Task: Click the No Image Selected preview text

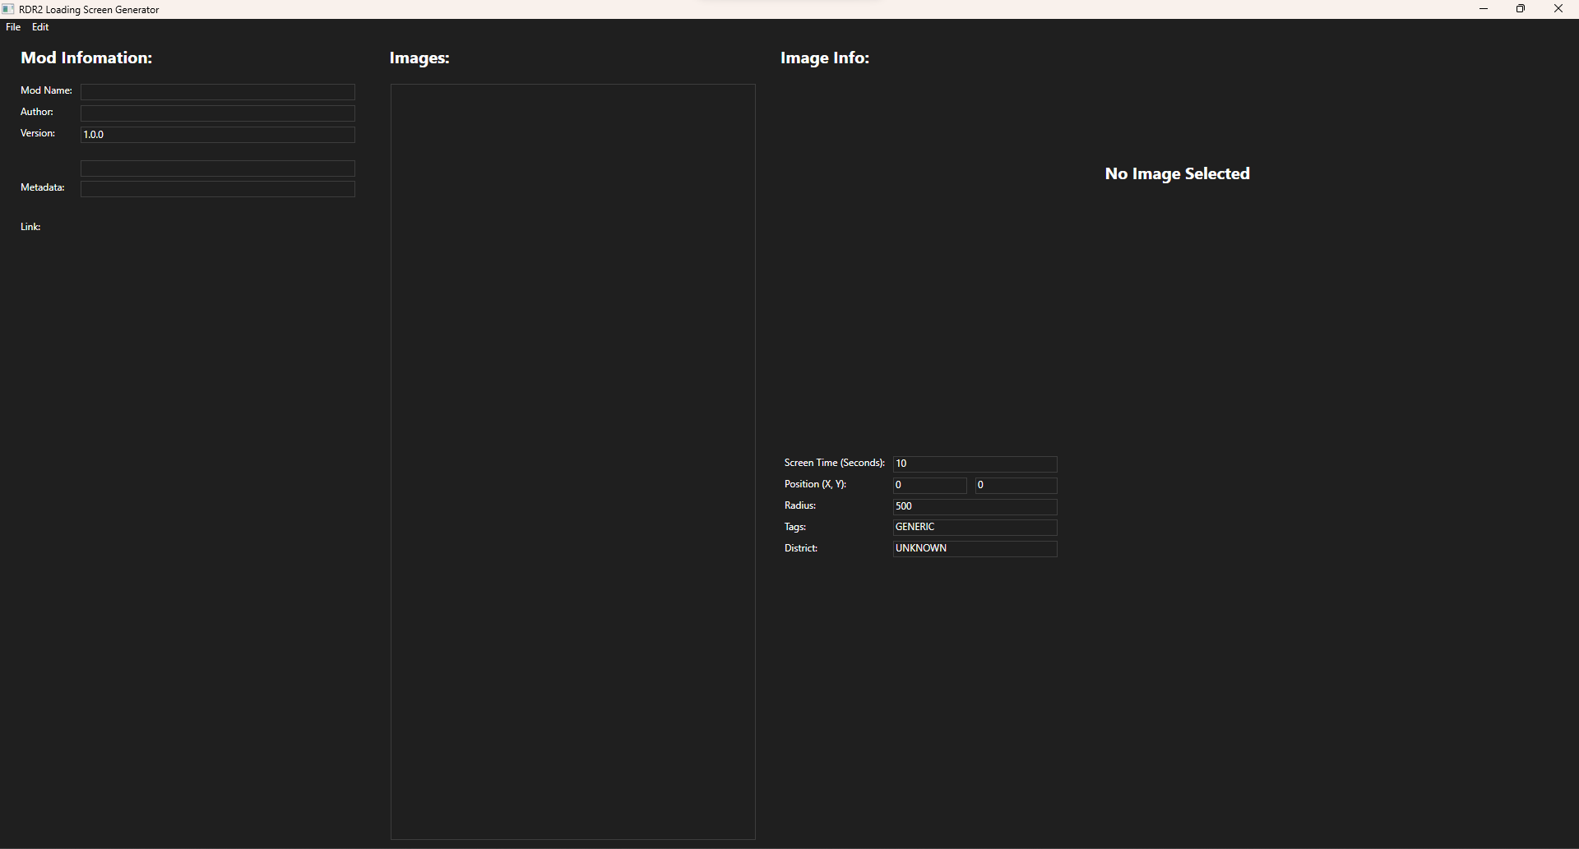Action: (1177, 174)
